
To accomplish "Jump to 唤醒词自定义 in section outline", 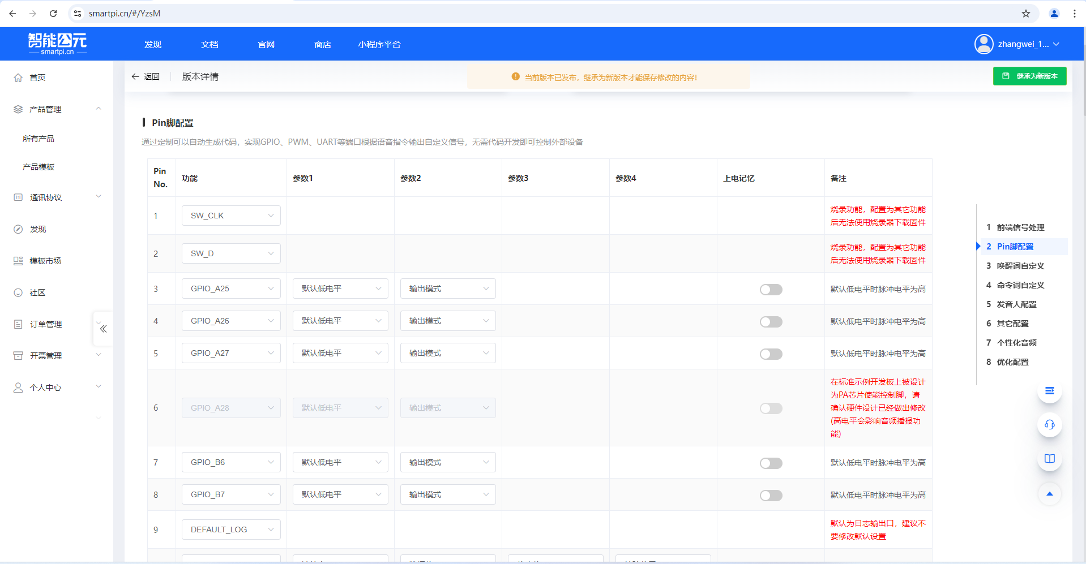I will [1020, 266].
